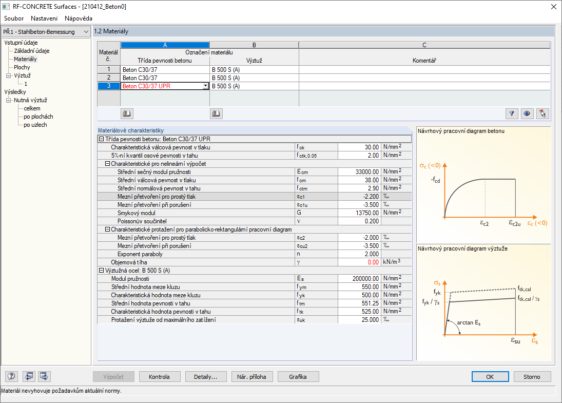Click the Nár. příloha button
The height and width of the screenshot is (403, 562).
click(x=251, y=377)
